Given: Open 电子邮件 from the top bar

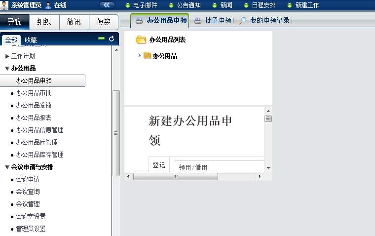Looking at the screenshot, I should 145,5.
